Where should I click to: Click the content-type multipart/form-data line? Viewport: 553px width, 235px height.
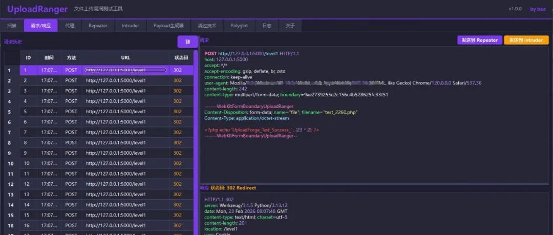[296, 95]
